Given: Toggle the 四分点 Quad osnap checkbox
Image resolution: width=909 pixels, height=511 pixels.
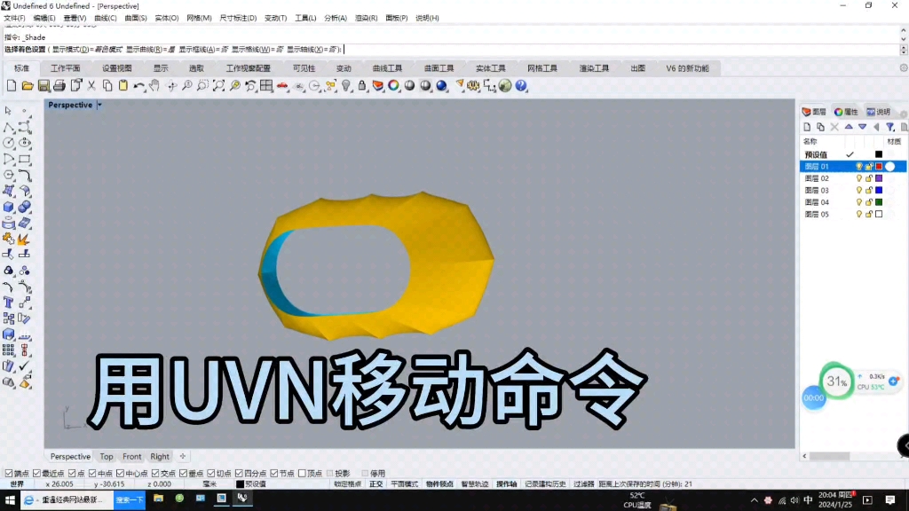Looking at the screenshot, I should [239, 474].
